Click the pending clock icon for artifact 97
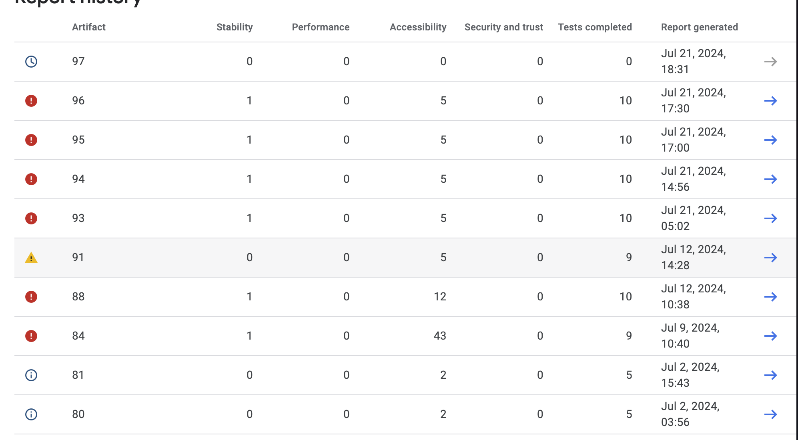 pyautogui.click(x=31, y=62)
